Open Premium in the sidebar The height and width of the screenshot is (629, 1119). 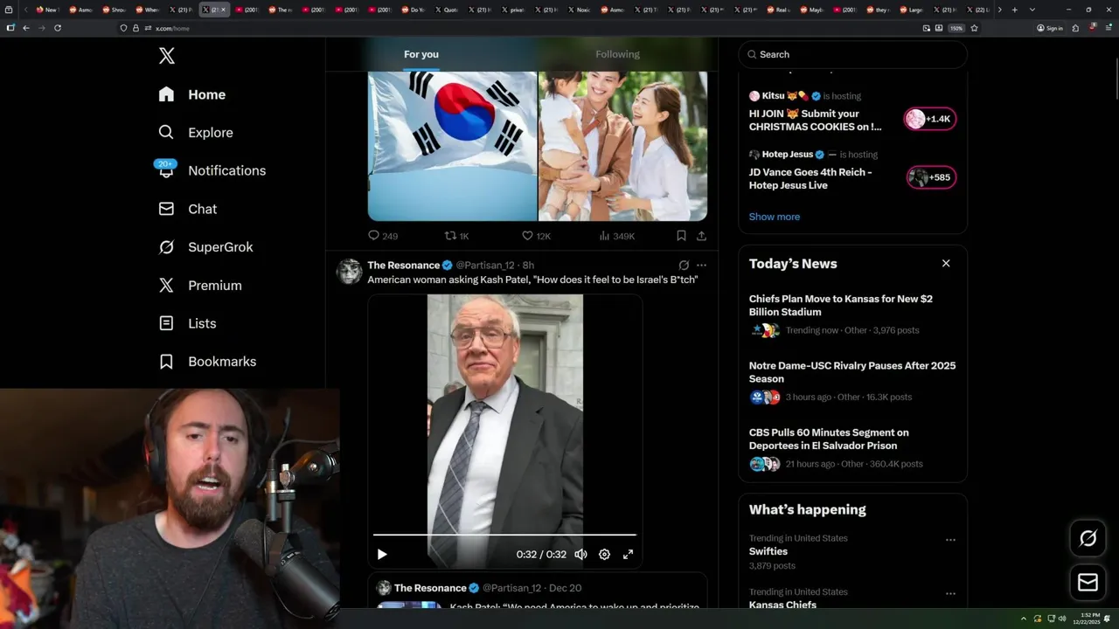click(200, 286)
